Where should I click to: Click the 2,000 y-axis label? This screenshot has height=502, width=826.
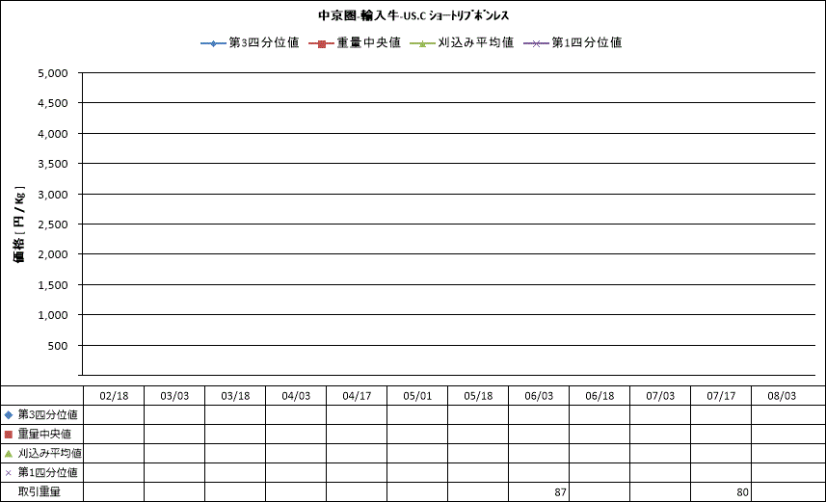53,254
